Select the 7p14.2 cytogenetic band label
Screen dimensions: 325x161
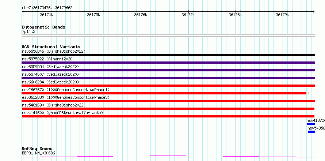28,31
